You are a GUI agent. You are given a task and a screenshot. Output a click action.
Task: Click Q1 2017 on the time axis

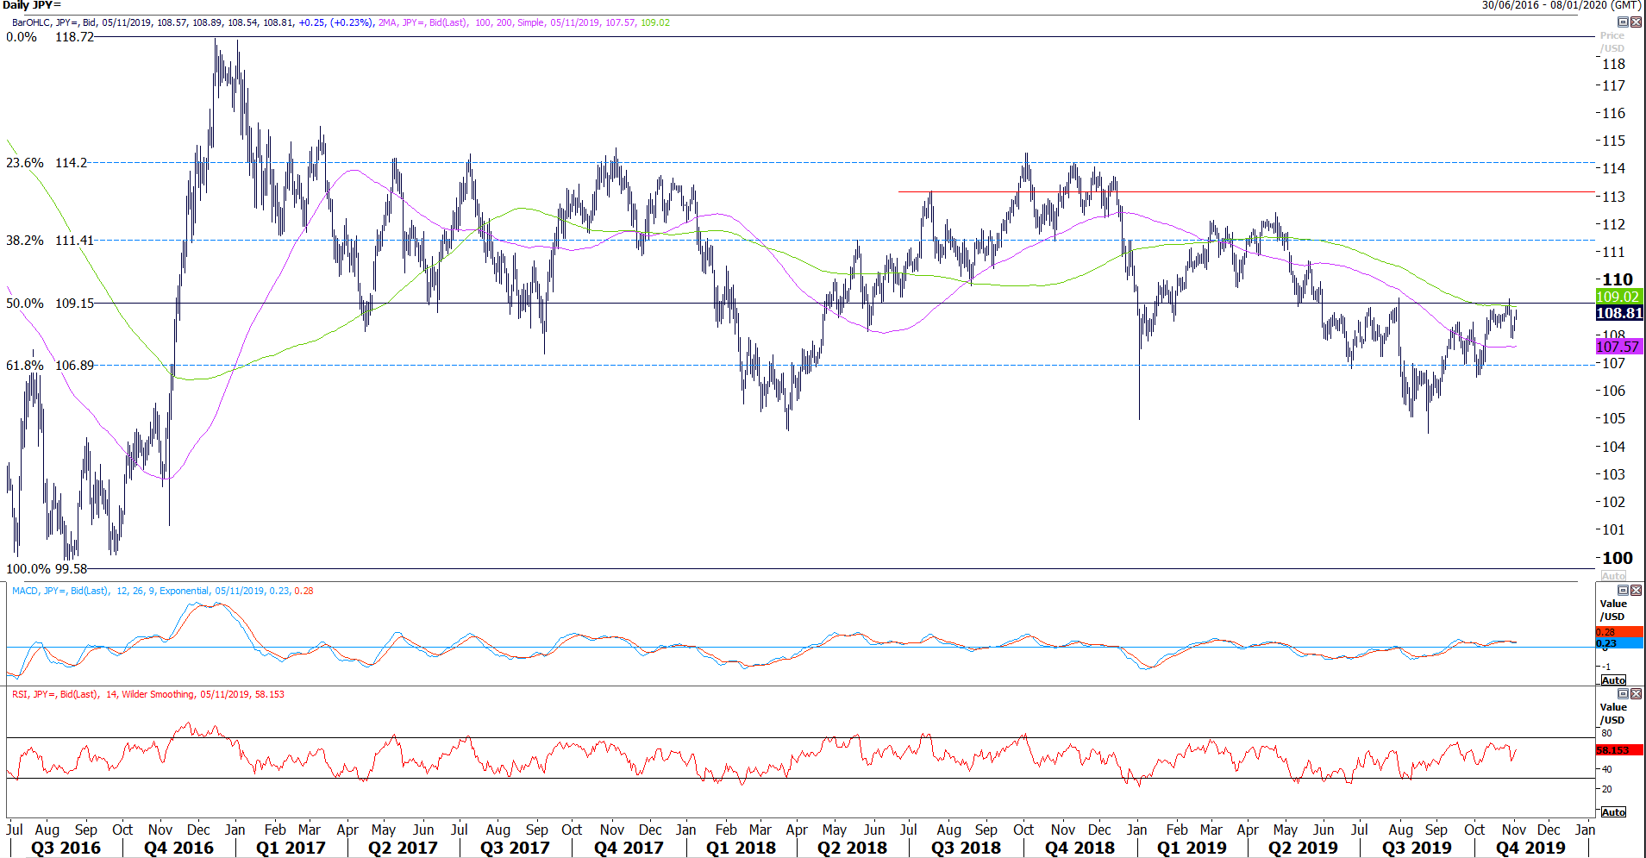tap(291, 848)
